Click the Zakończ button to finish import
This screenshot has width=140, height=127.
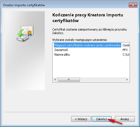(102, 119)
